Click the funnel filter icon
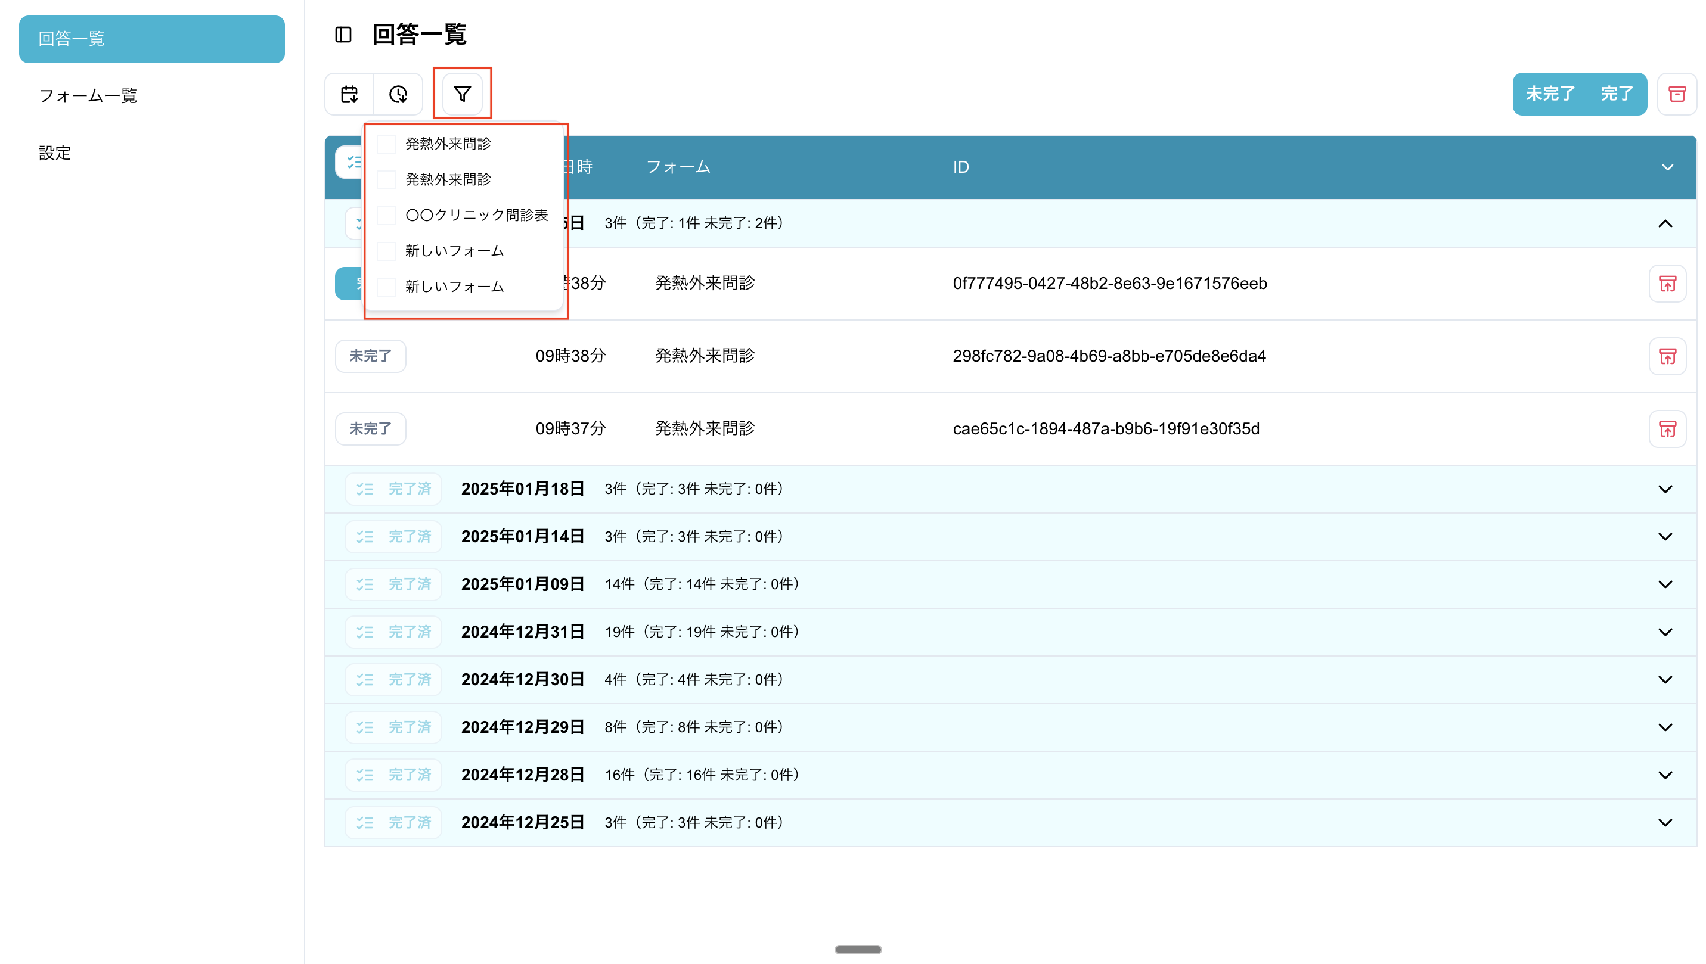The image size is (1706, 964). pyautogui.click(x=461, y=94)
